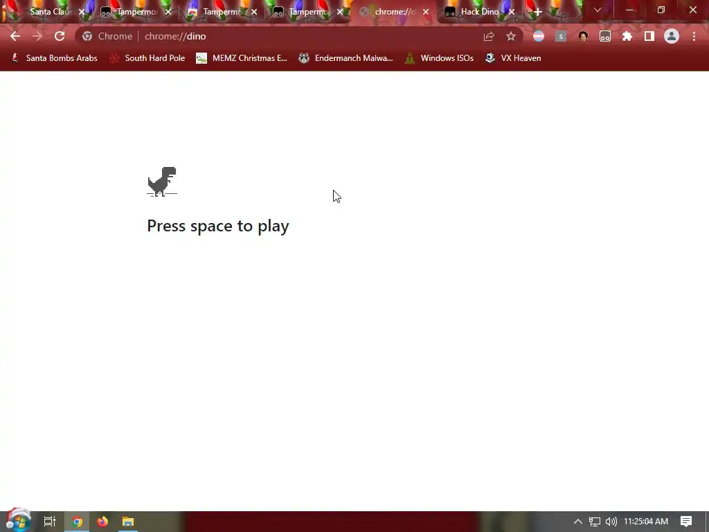709x532 pixels.
Task: Open the Windows Start button with Santa hat
Action: coord(18,521)
